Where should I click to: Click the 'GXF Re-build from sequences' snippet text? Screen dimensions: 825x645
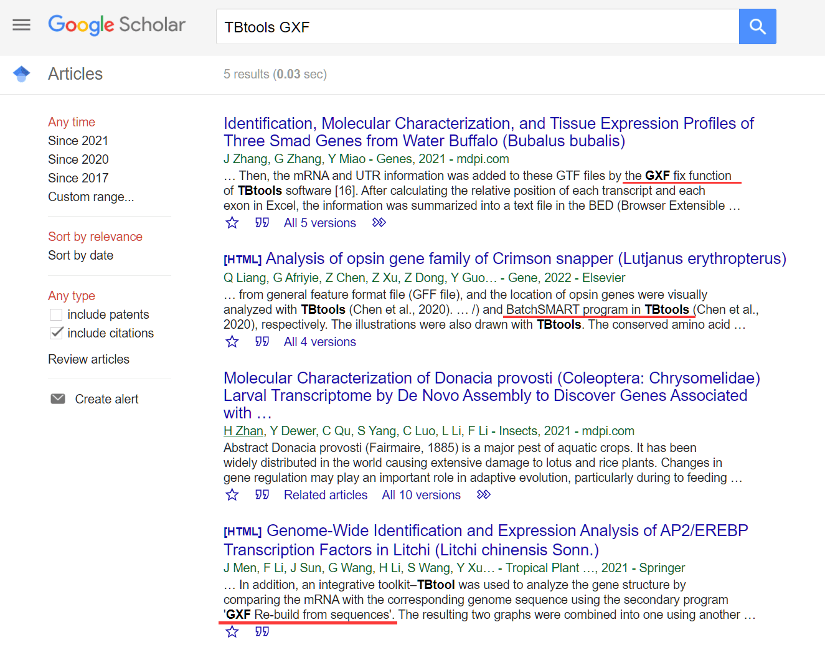pos(308,614)
